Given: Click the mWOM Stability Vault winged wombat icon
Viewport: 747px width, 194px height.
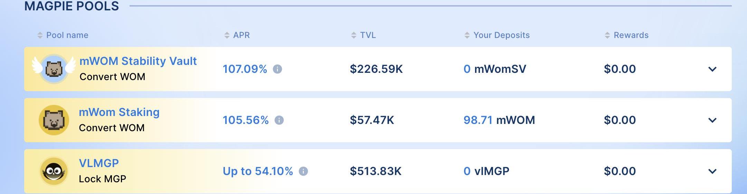Looking at the screenshot, I should pos(54,69).
